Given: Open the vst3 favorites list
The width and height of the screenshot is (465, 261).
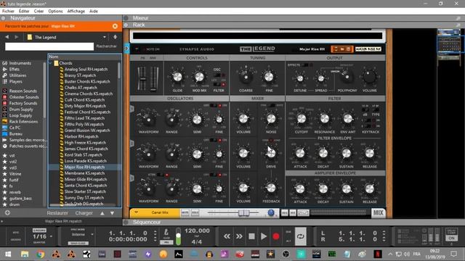Looking at the screenshot, I should [x=13, y=167].
